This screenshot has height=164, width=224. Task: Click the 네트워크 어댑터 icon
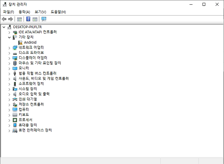coord(15,48)
